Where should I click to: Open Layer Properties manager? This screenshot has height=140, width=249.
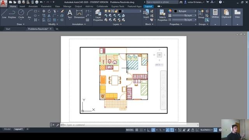tap(98, 15)
